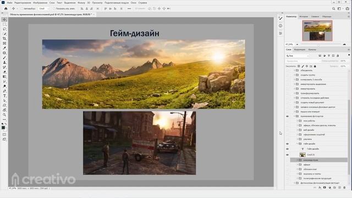Open the Файл menu
Screen dimensions: 352x198
(x=10, y=3)
